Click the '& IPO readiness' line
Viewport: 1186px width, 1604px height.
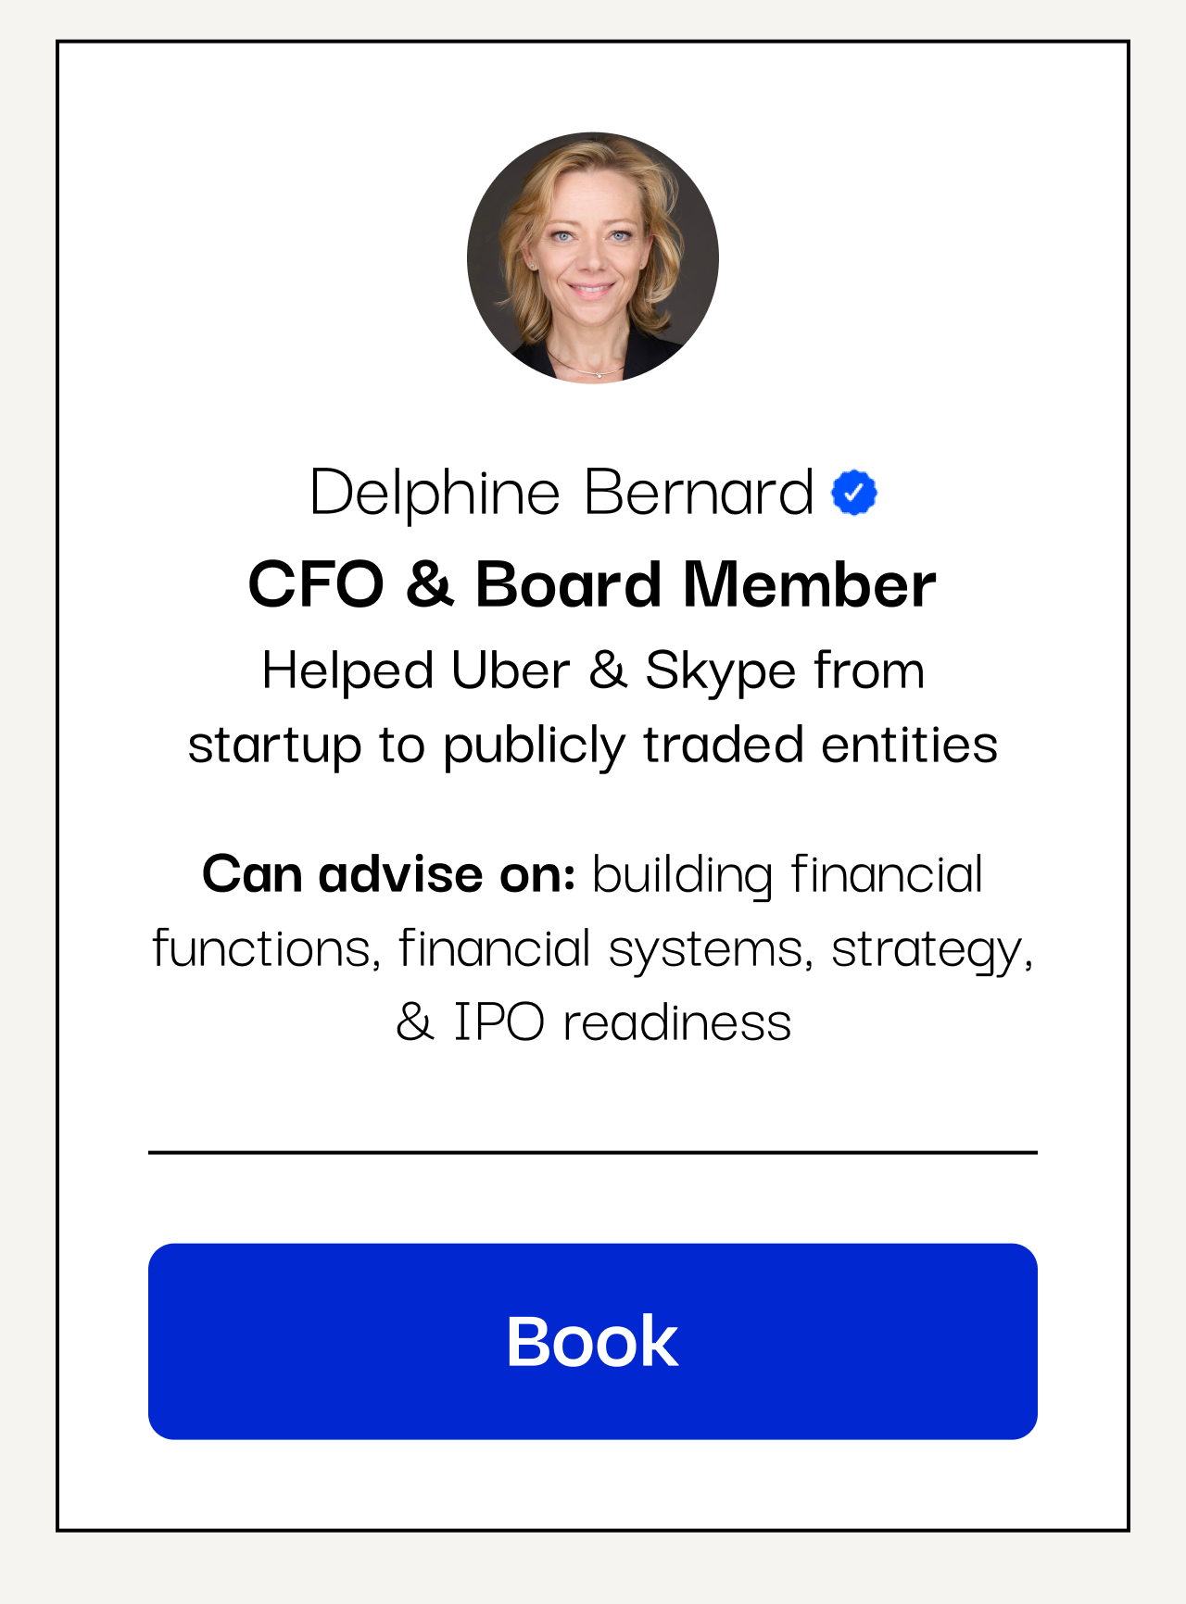point(593,1022)
